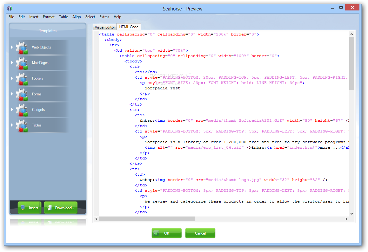368x252 pixels.
Task: Open the Edit menu
Action: pyautogui.click(x=22, y=17)
